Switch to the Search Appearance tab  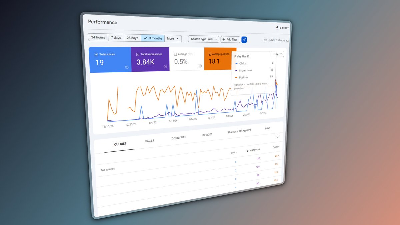click(239, 131)
